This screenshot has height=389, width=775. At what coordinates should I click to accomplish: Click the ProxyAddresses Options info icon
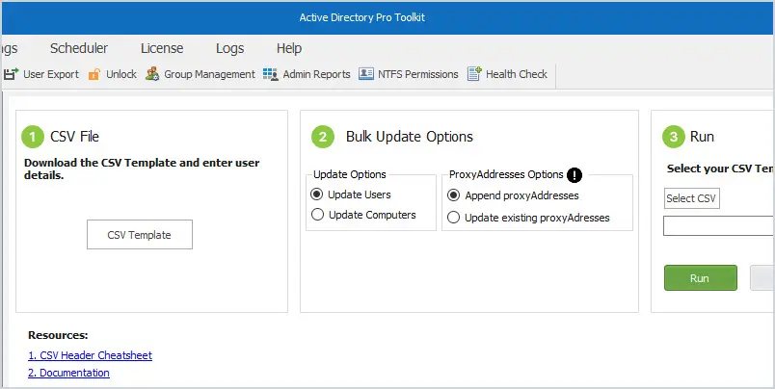click(575, 174)
